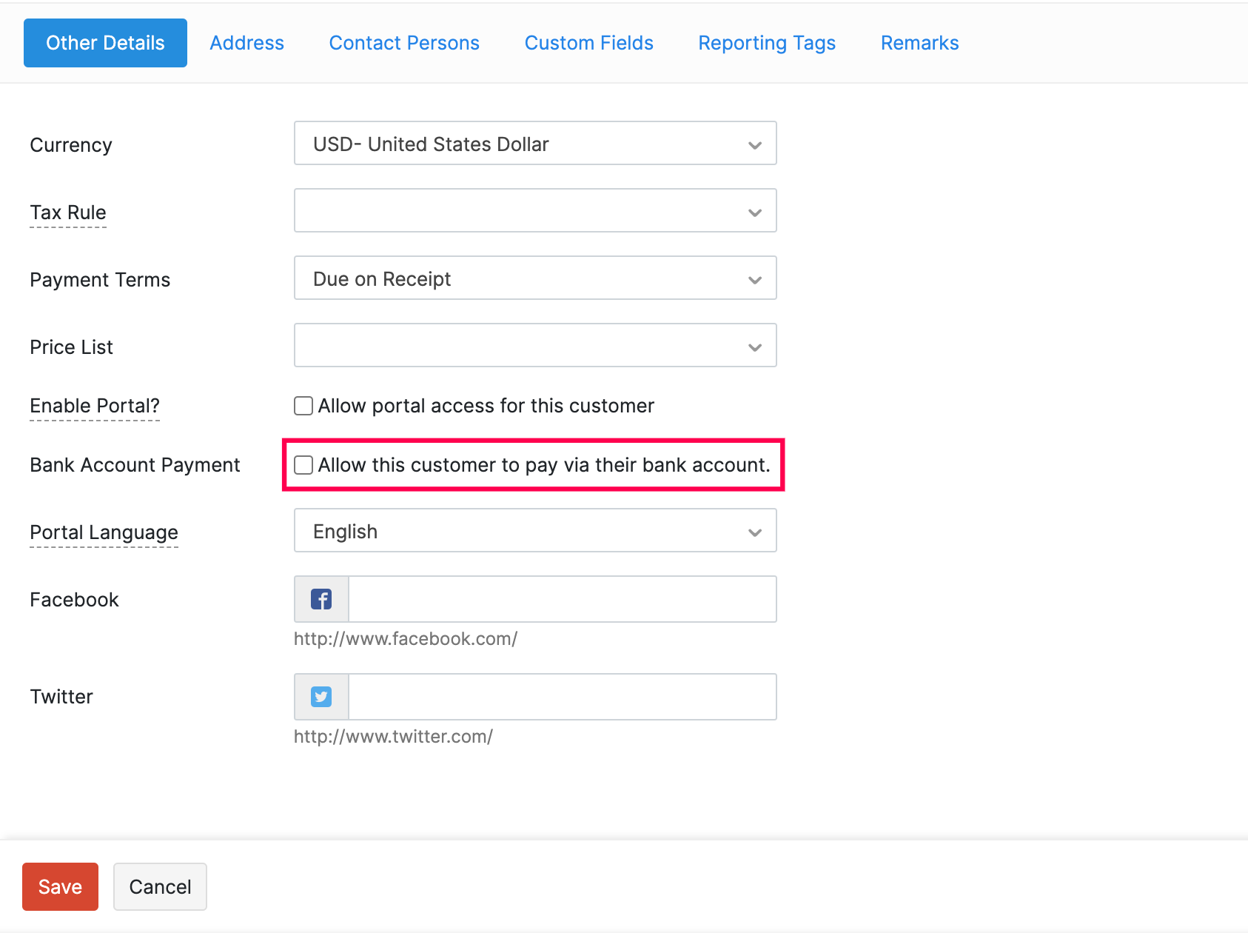
Task: Focus the Facebook URL text field
Action: (x=562, y=599)
